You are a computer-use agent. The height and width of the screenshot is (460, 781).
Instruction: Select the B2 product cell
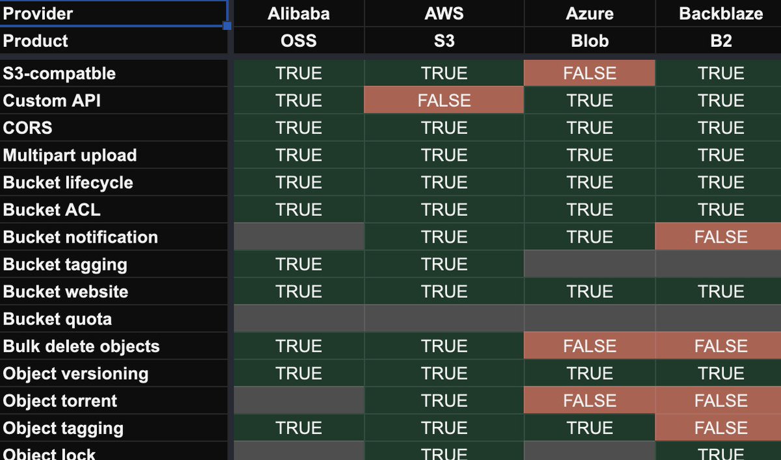click(719, 40)
